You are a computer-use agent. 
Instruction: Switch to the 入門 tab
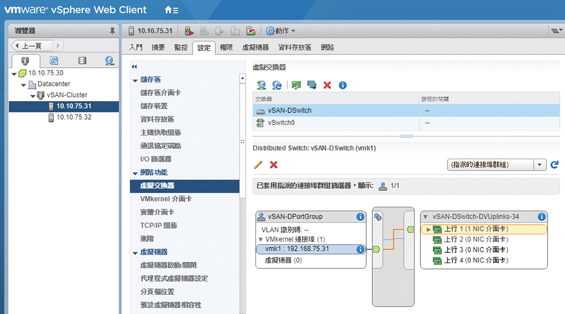tap(136, 47)
